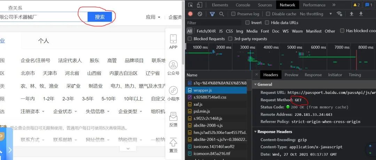Screen dimensions: 376x160
Task: Enable Disable cache checkbox
Action: tap(268, 14)
